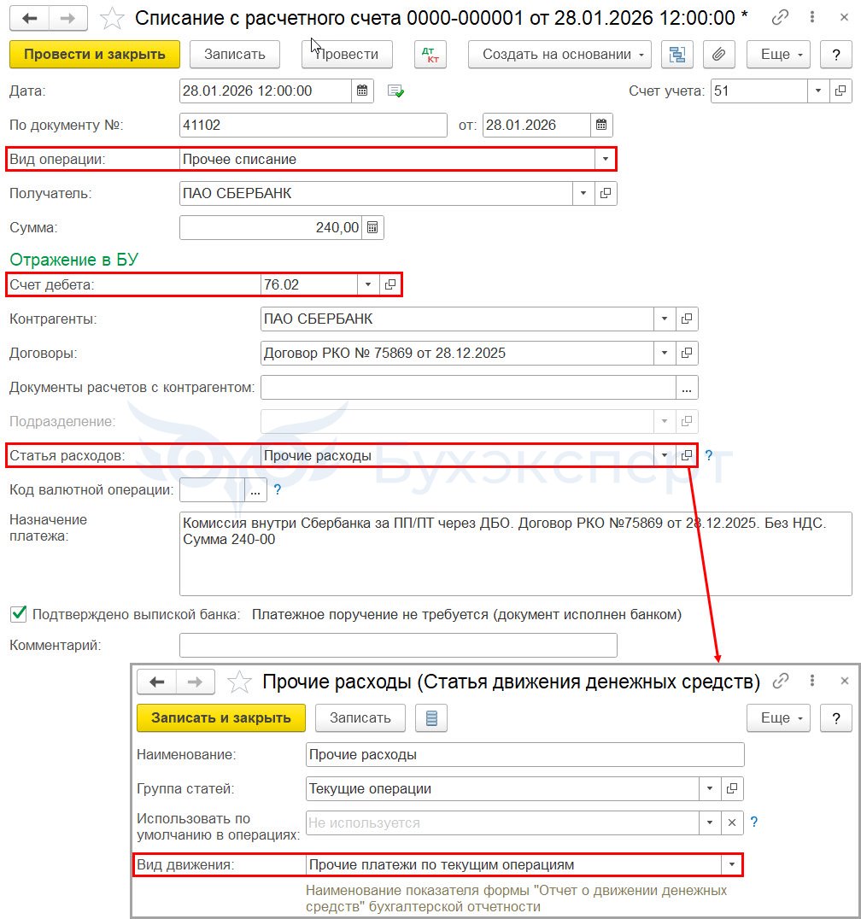The image size is (861, 919).
Task: Show help hint for Статья расходов
Action: tap(709, 455)
